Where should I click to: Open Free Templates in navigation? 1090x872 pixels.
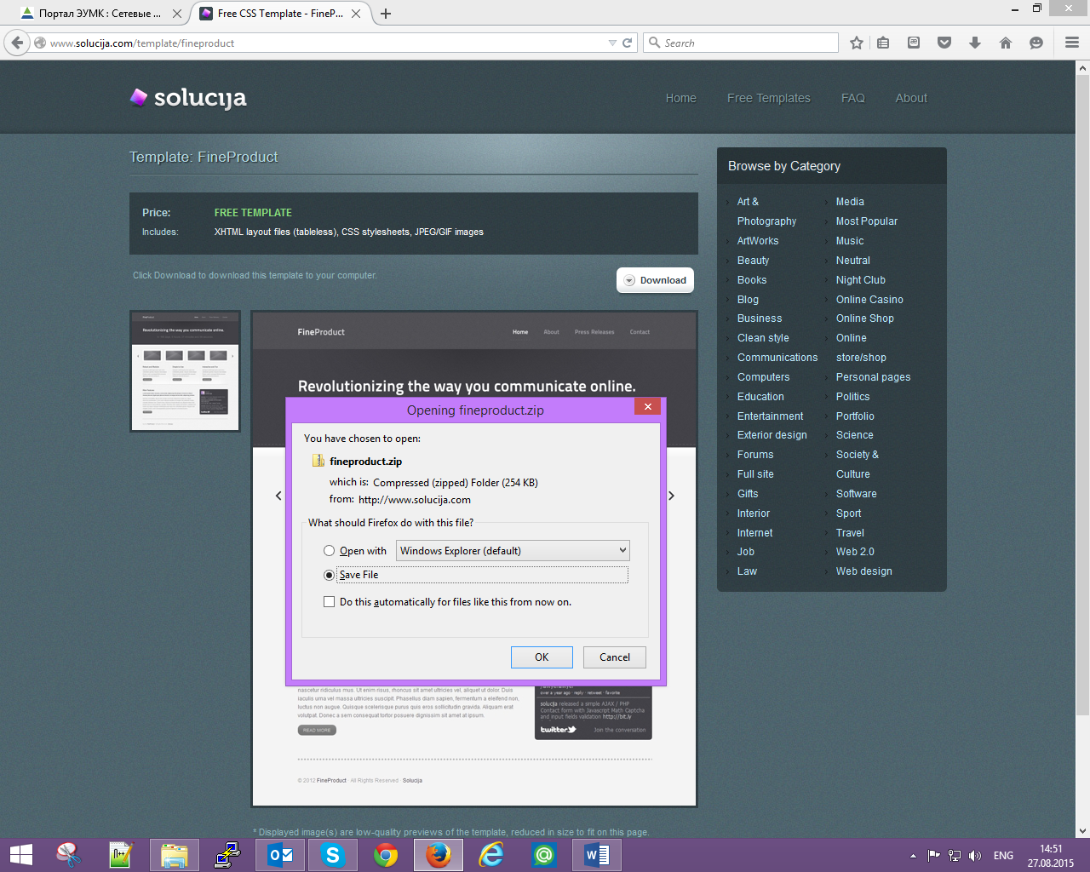tap(769, 98)
